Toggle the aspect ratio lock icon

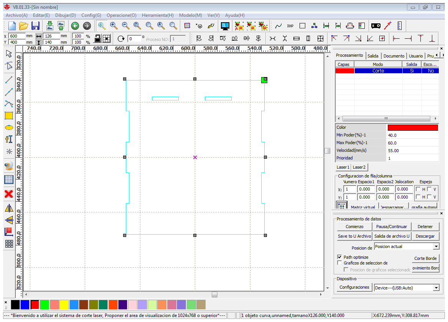[97, 39]
